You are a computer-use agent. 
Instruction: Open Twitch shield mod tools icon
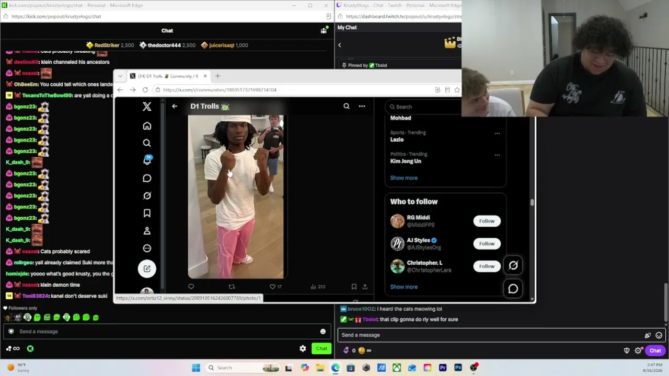pos(627,350)
